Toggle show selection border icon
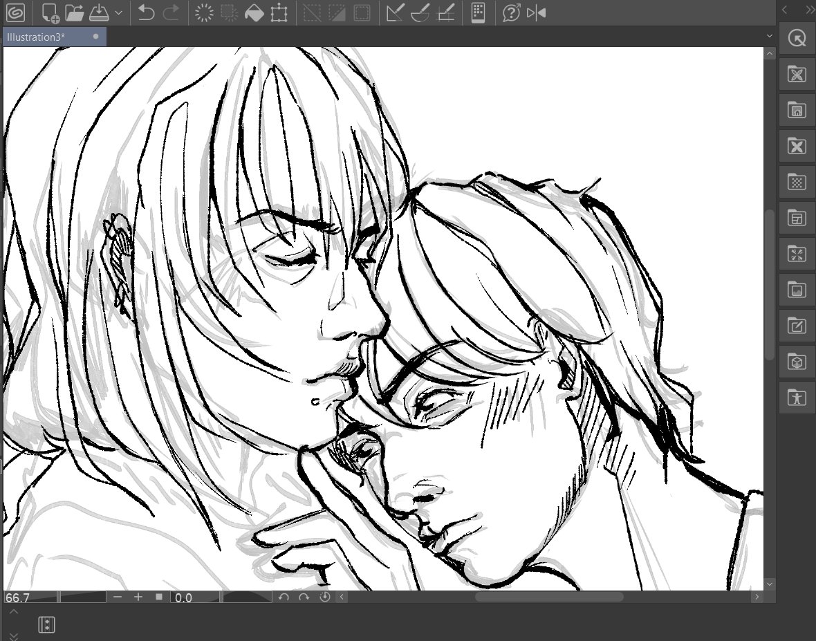The width and height of the screenshot is (816, 641). 362,12
